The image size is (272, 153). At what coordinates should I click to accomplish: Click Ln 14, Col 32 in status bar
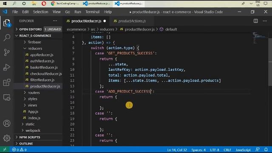click(177, 150)
